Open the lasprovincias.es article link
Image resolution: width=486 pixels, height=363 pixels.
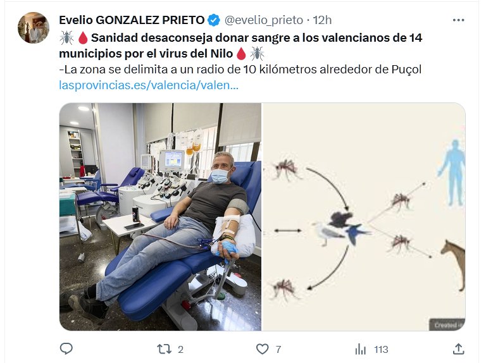(x=149, y=85)
